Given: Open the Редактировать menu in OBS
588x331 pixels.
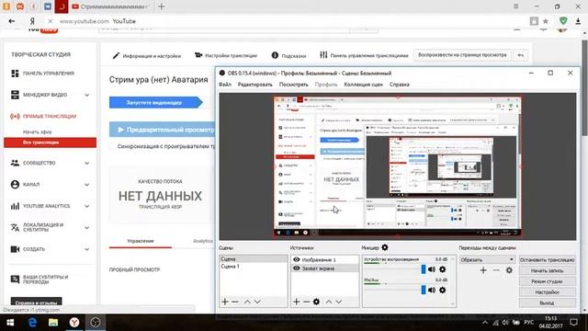Looking at the screenshot, I should click(255, 85).
